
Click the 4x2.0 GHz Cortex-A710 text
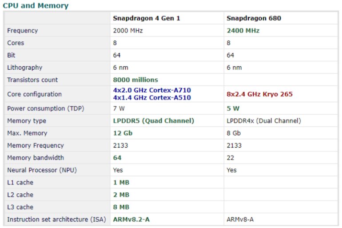point(152,90)
